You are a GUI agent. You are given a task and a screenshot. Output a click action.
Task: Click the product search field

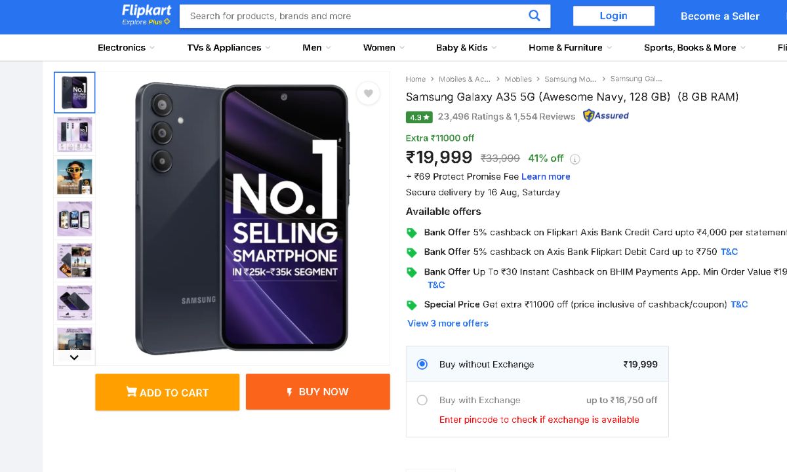coord(354,16)
